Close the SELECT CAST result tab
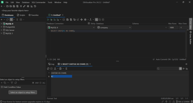The image size is (193, 103). [x=90, y=64]
